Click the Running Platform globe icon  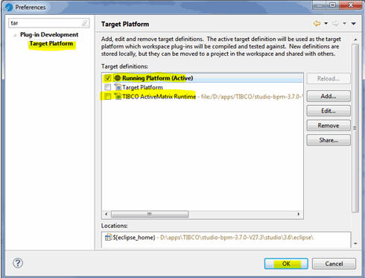tap(118, 78)
